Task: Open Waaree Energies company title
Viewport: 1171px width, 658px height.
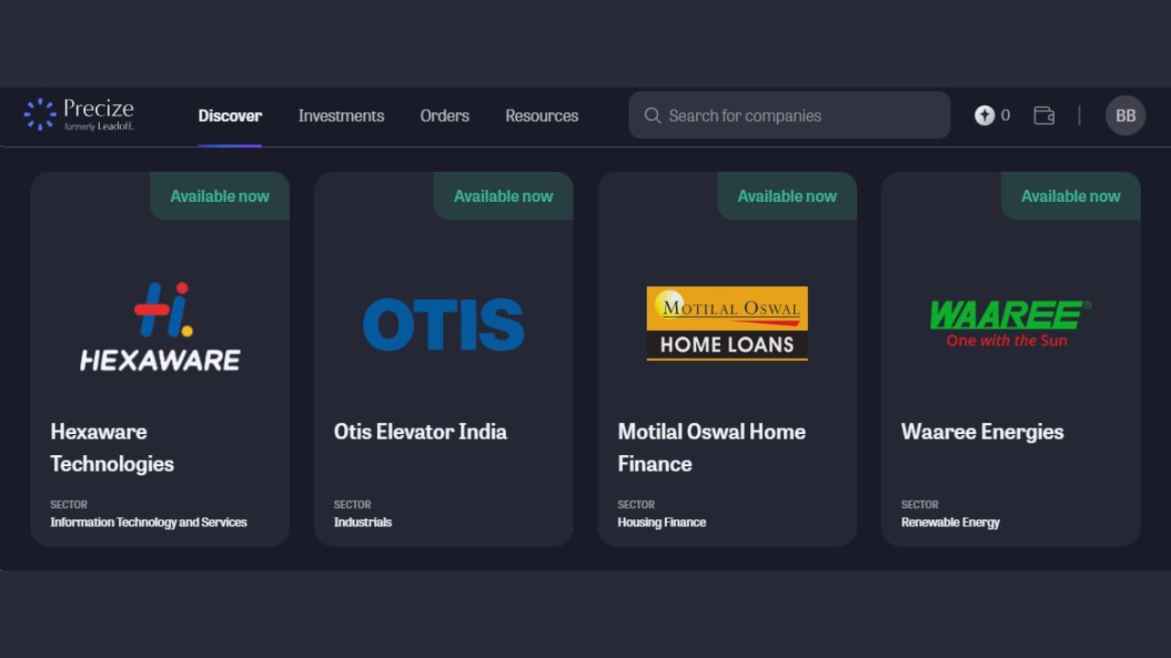Action: pos(983,431)
